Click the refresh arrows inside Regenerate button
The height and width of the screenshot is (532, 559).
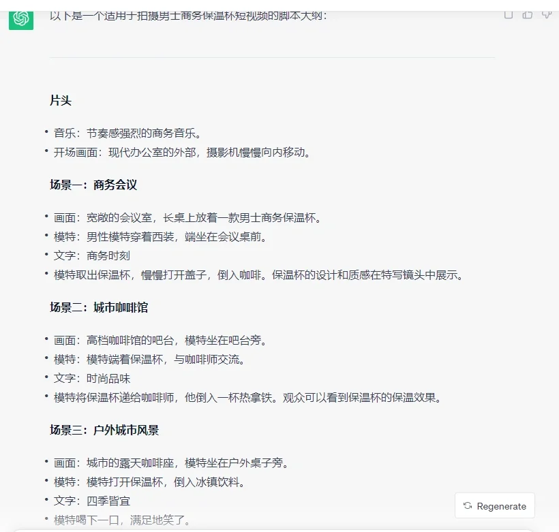(468, 506)
